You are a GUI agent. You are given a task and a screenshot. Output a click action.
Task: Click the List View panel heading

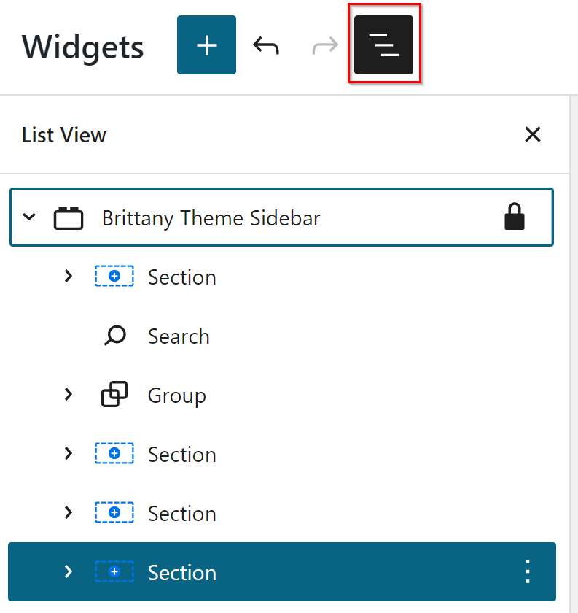click(x=64, y=135)
